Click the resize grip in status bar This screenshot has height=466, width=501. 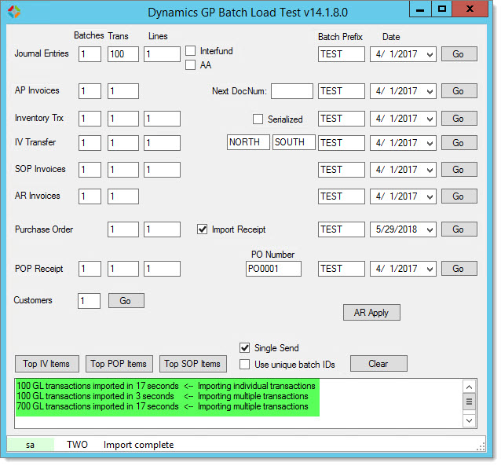[x=481, y=446]
